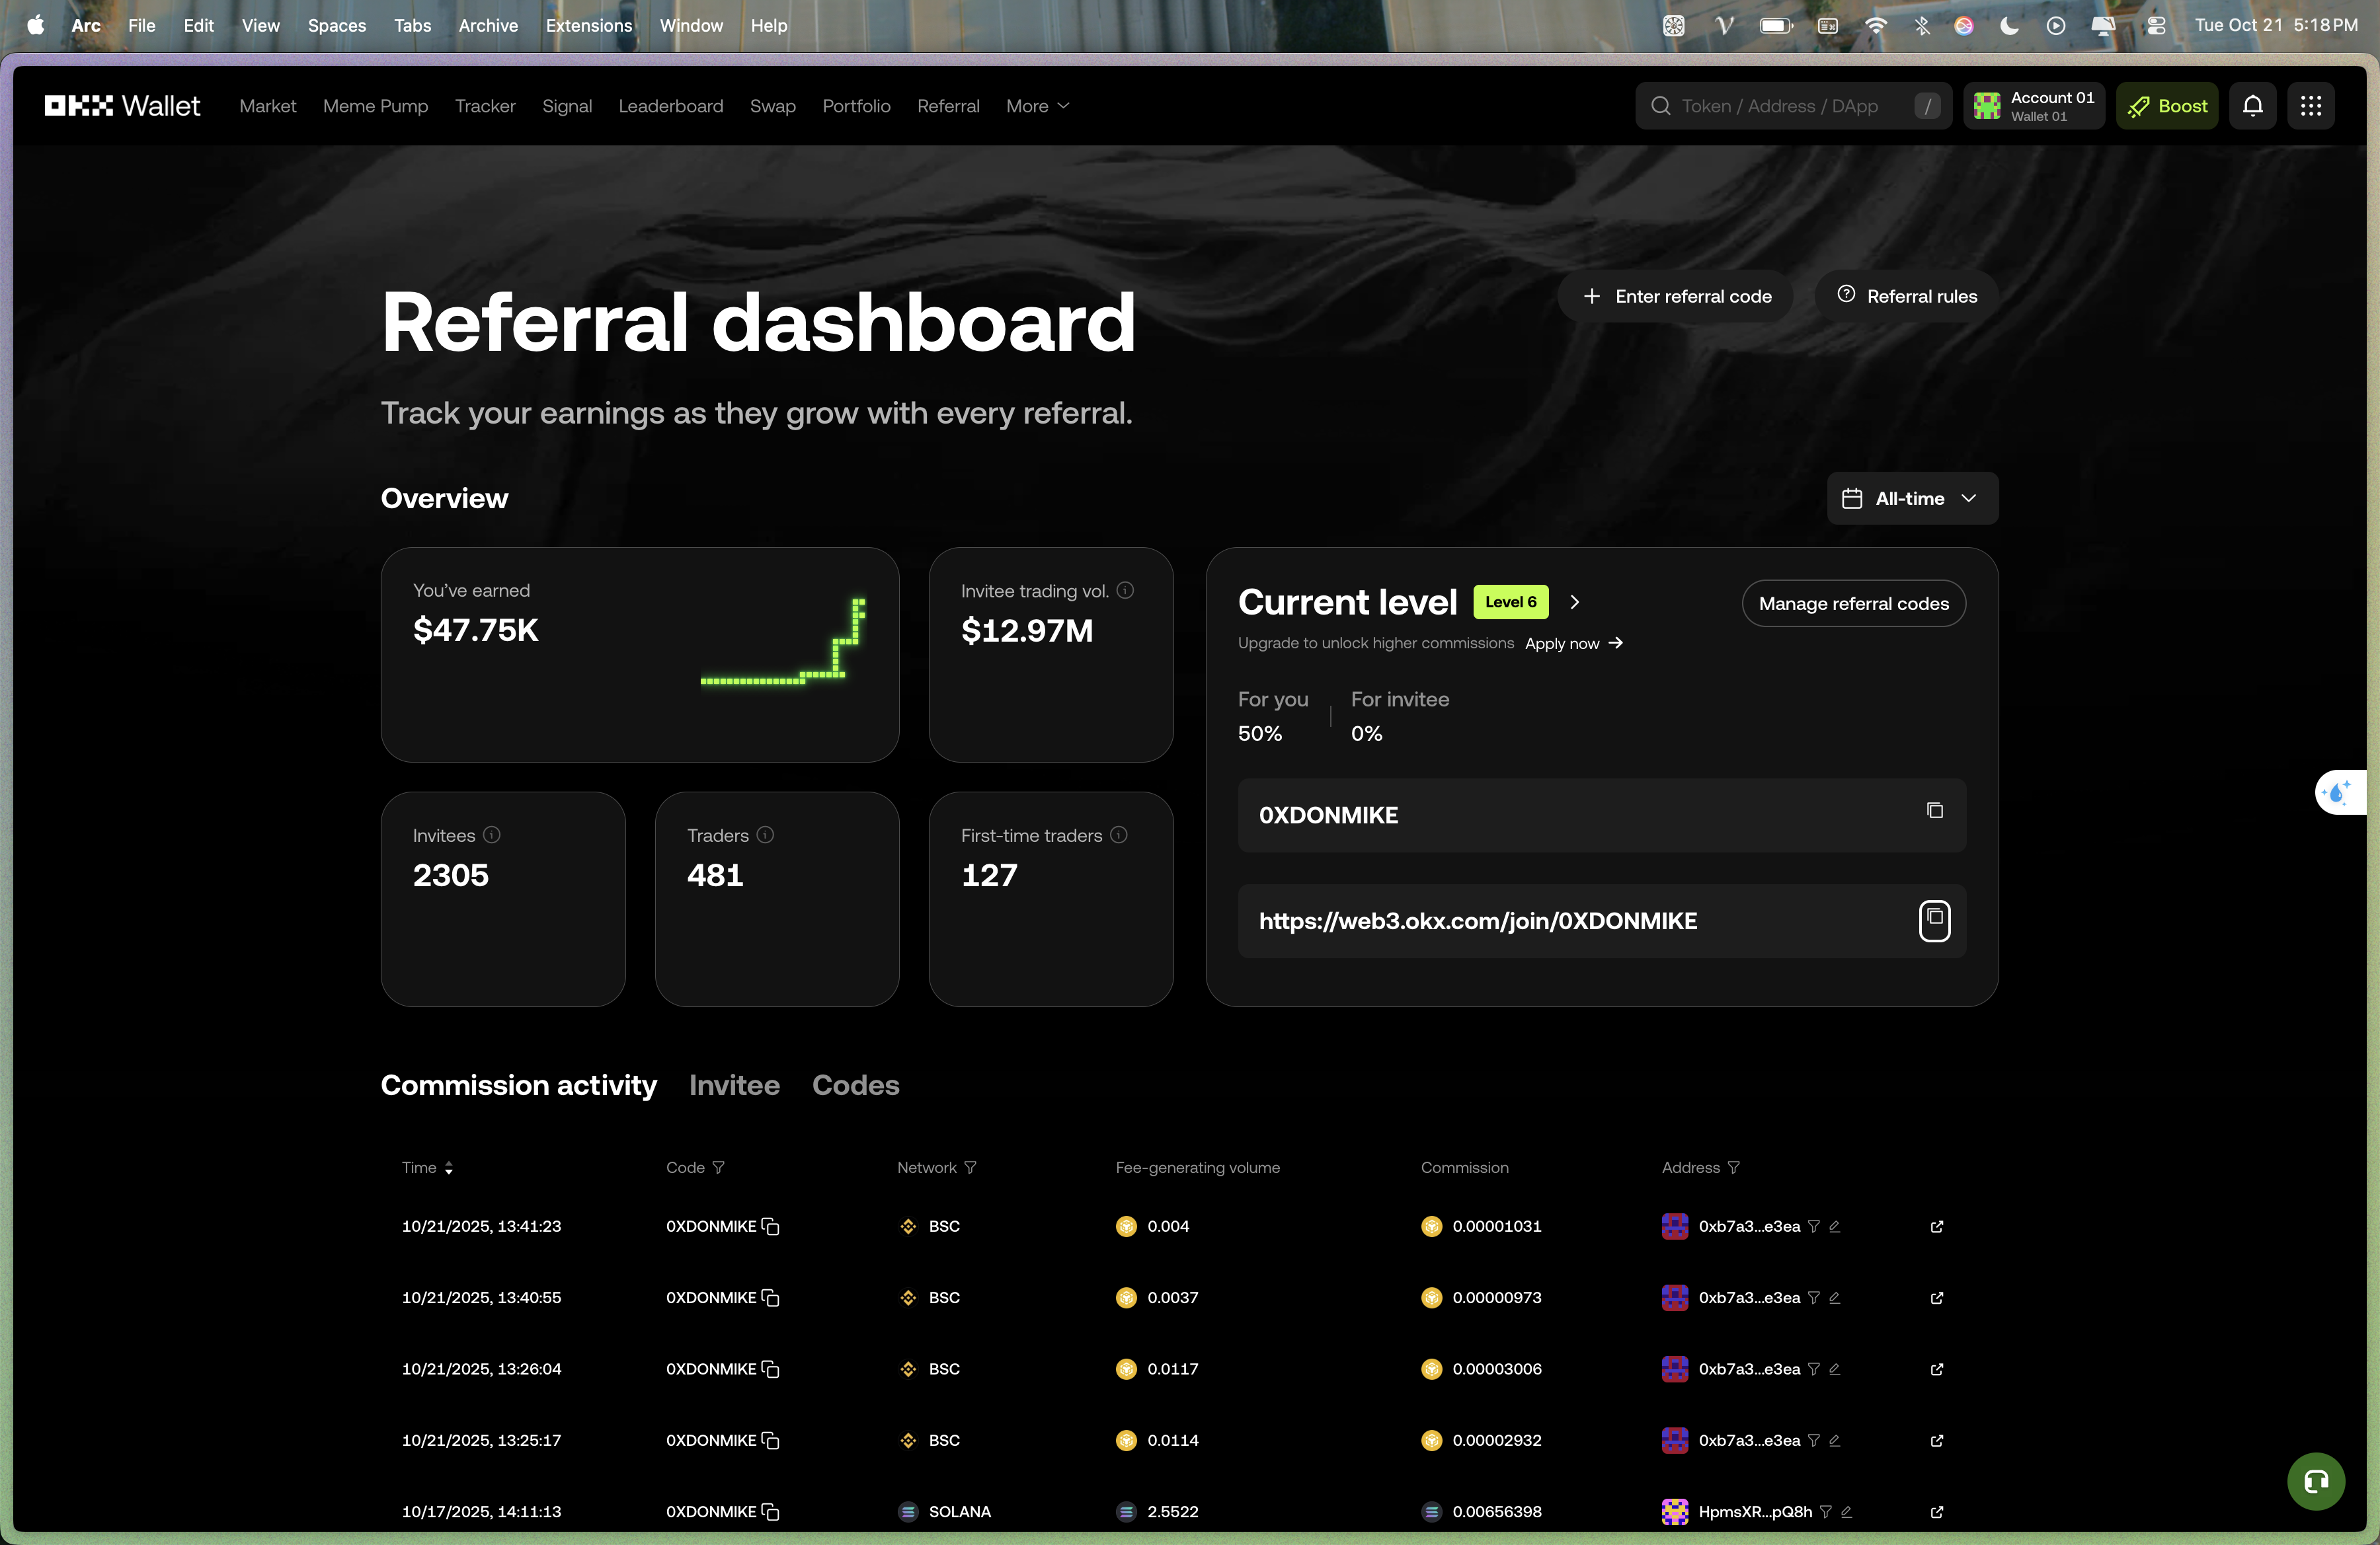2380x1545 pixels.
Task: Toggle the Code column filter
Action: point(718,1167)
